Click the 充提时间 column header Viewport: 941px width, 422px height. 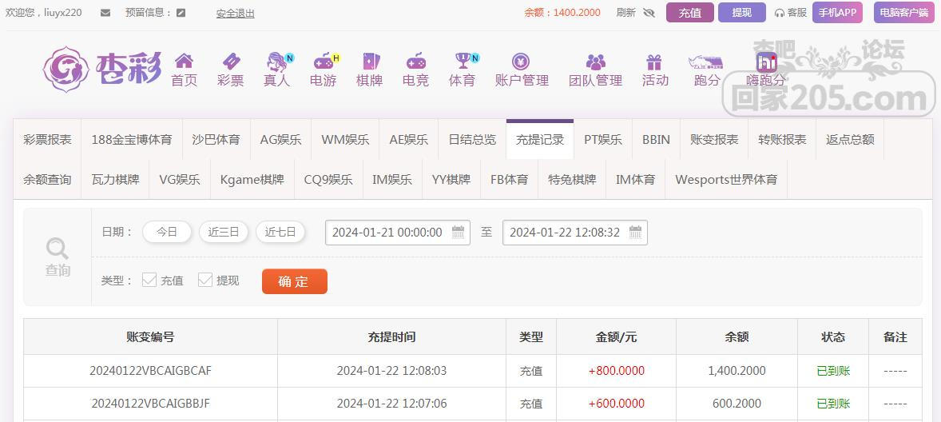(x=392, y=336)
